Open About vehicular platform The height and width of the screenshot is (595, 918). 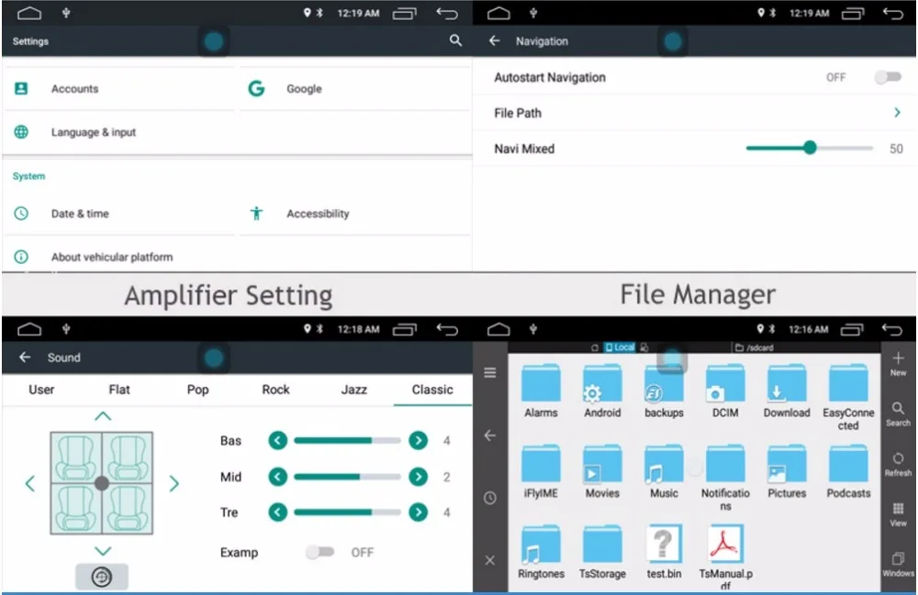click(118, 257)
